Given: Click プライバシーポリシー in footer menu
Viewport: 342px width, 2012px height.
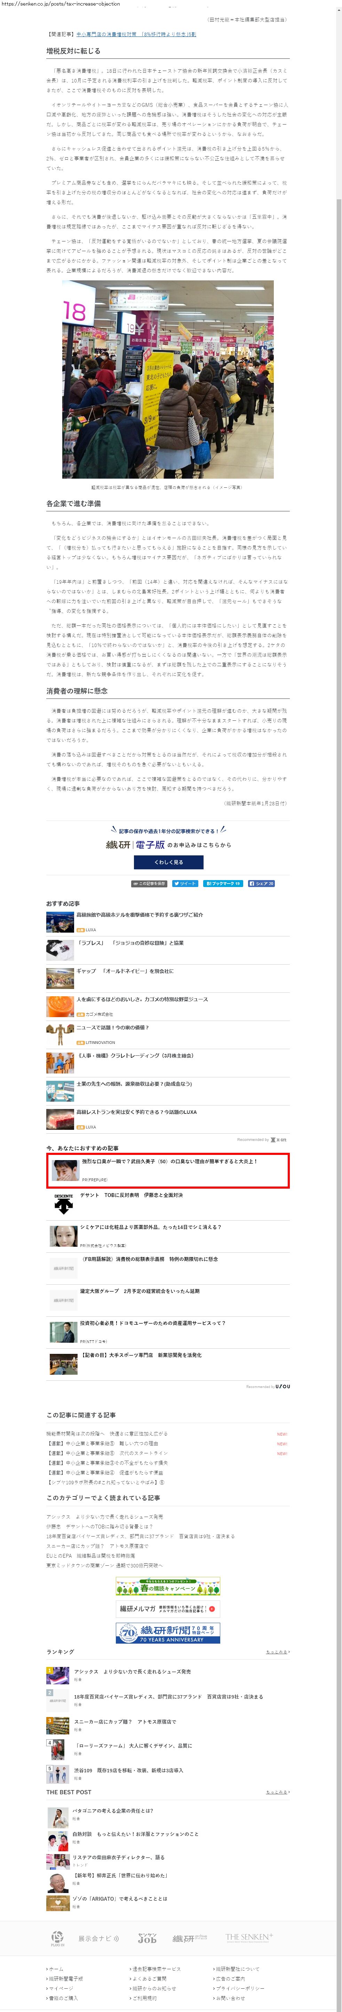Looking at the screenshot, I should pyautogui.click(x=240, y=1988).
